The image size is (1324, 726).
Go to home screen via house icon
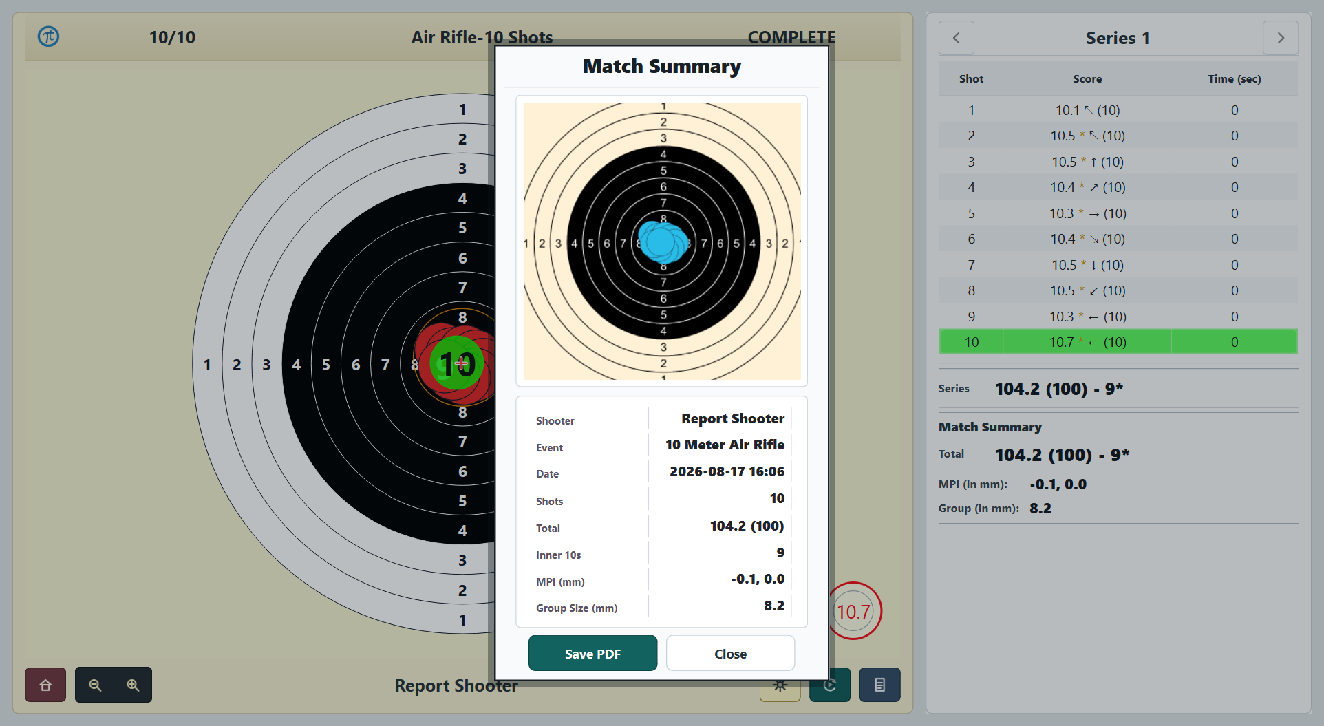coord(45,685)
